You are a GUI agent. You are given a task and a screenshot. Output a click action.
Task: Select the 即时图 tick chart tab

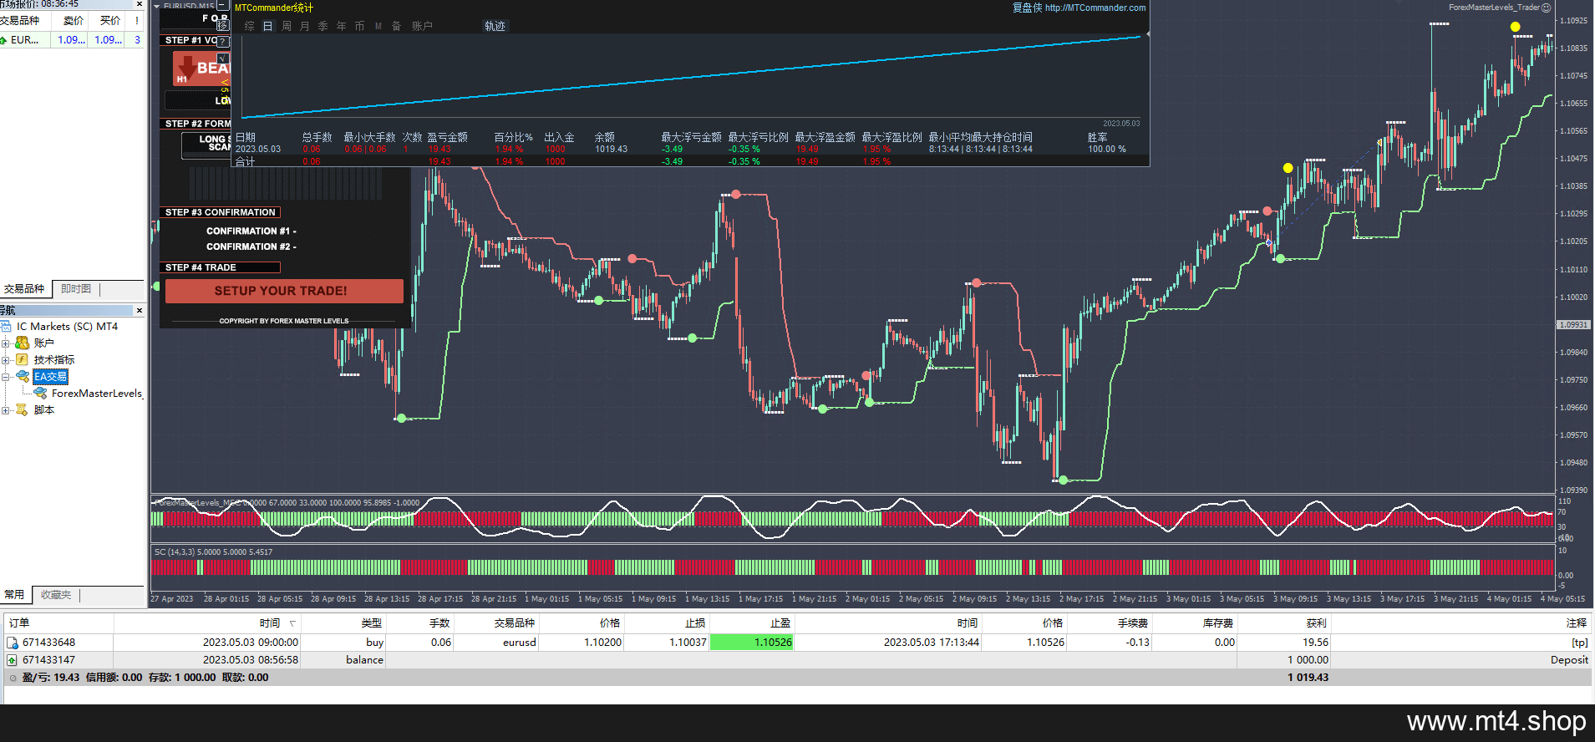click(76, 289)
